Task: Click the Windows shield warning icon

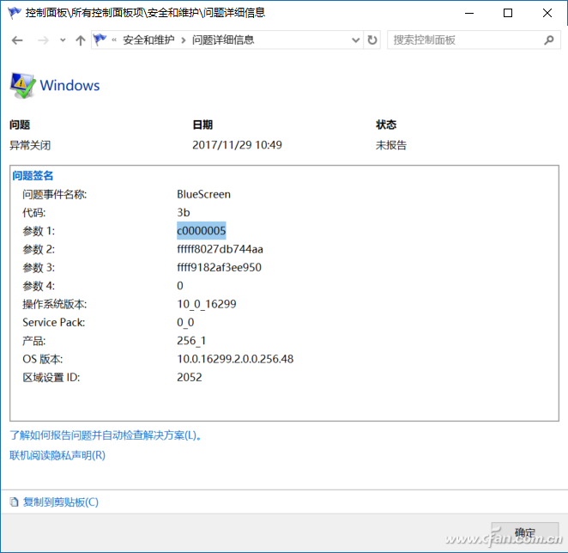Action: [22, 85]
